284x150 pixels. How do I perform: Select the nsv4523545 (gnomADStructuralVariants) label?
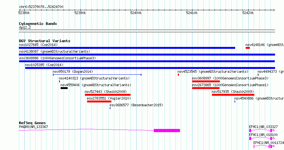[213, 71]
